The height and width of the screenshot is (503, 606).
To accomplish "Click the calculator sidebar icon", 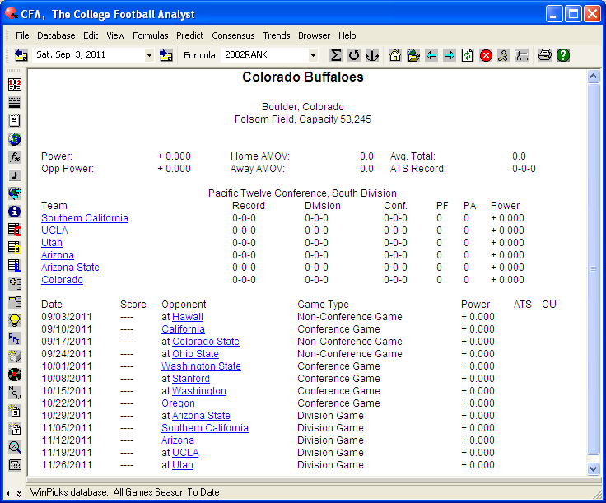I will point(15,465).
